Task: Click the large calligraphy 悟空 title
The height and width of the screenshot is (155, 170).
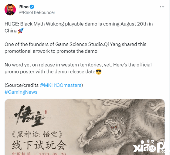Action: (29, 116)
